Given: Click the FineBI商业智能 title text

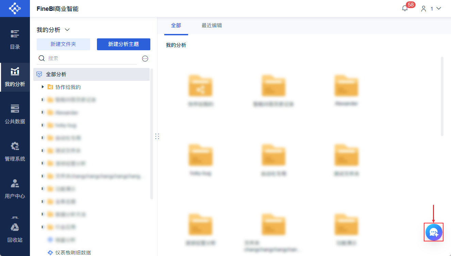Looking at the screenshot, I should (x=58, y=9).
